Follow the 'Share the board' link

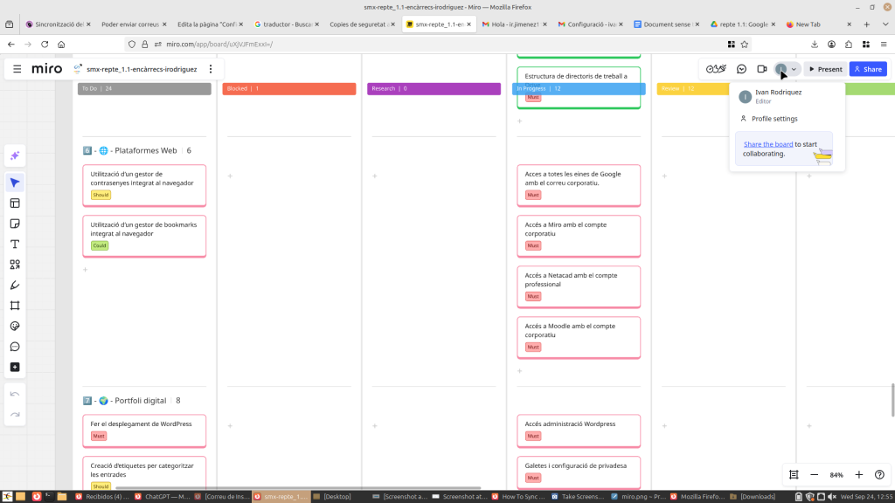click(768, 144)
